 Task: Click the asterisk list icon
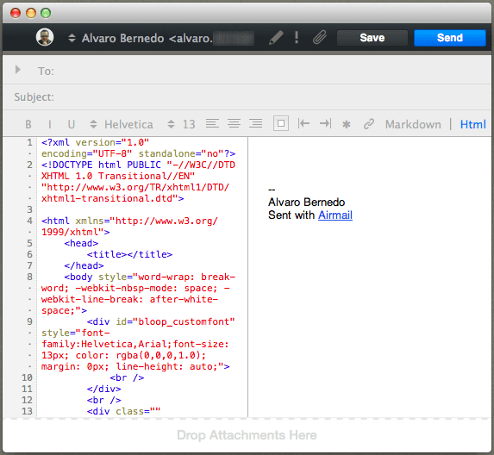point(347,124)
